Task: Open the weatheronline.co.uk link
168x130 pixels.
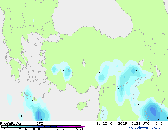Action: [x=146, y=128]
